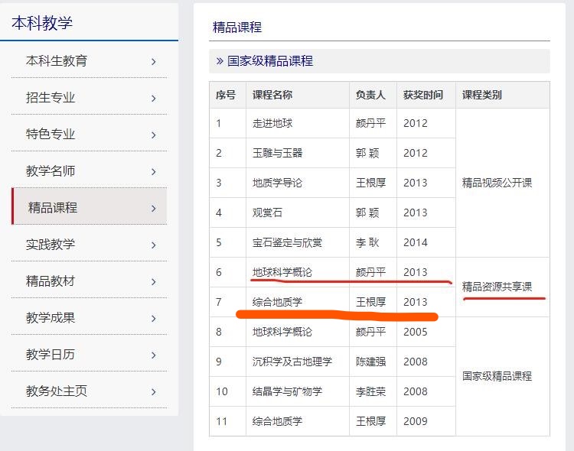Go to 教务处主页 link
This screenshot has height=451, width=574.
click(57, 391)
